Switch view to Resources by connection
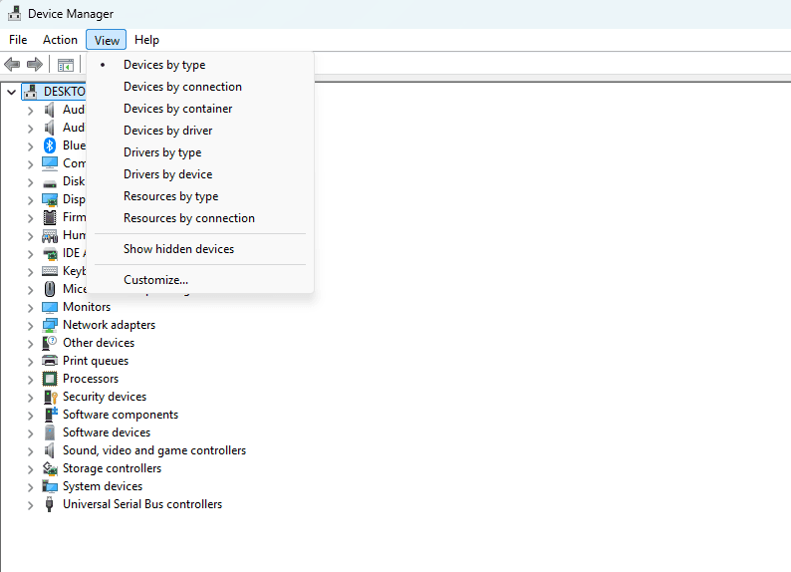This screenshot has height=572, width=791. pos(200,218)
